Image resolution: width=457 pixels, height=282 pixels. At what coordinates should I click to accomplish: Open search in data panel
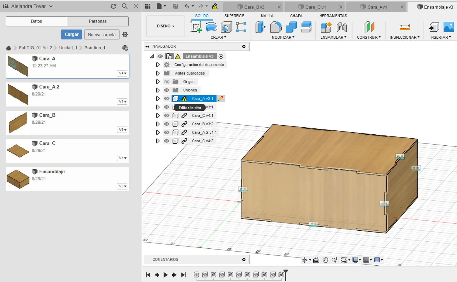(x=124, y=6)
